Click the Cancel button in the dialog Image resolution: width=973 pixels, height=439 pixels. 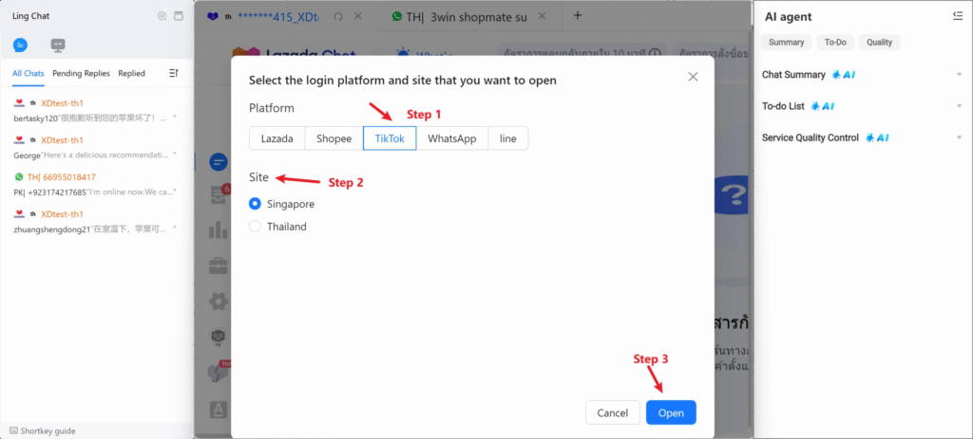613,412
